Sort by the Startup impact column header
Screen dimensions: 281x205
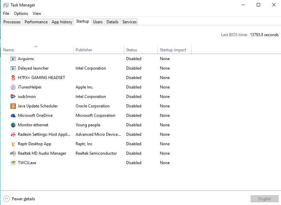click(x=174, y=50)
